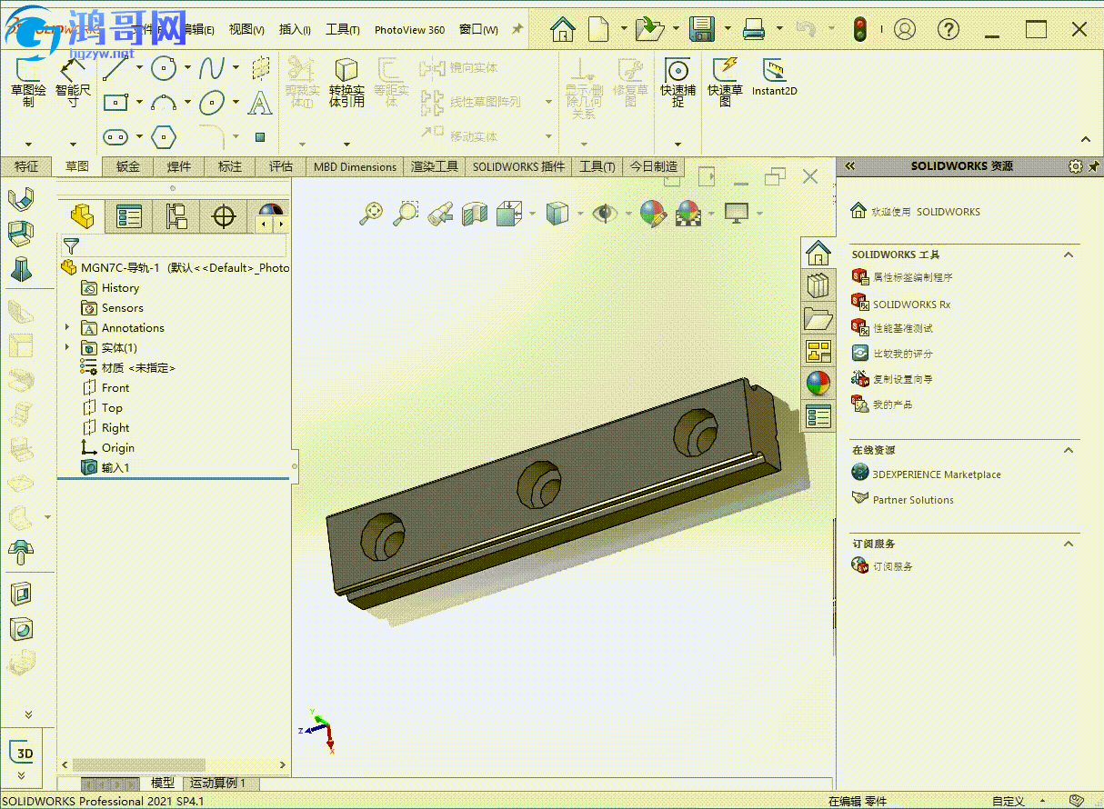Viewport: 1104px width, 809px height.
Task: Select the 输入1 feature in tree
Action: point(115,468)
